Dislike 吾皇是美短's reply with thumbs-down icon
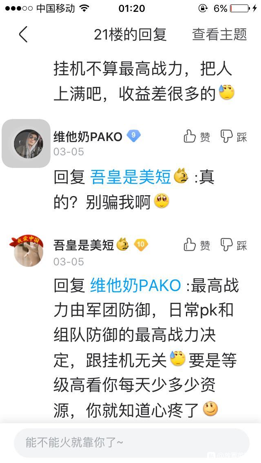Image resolution: width=261 pixels, height=463 pixels. click(226, 245)
